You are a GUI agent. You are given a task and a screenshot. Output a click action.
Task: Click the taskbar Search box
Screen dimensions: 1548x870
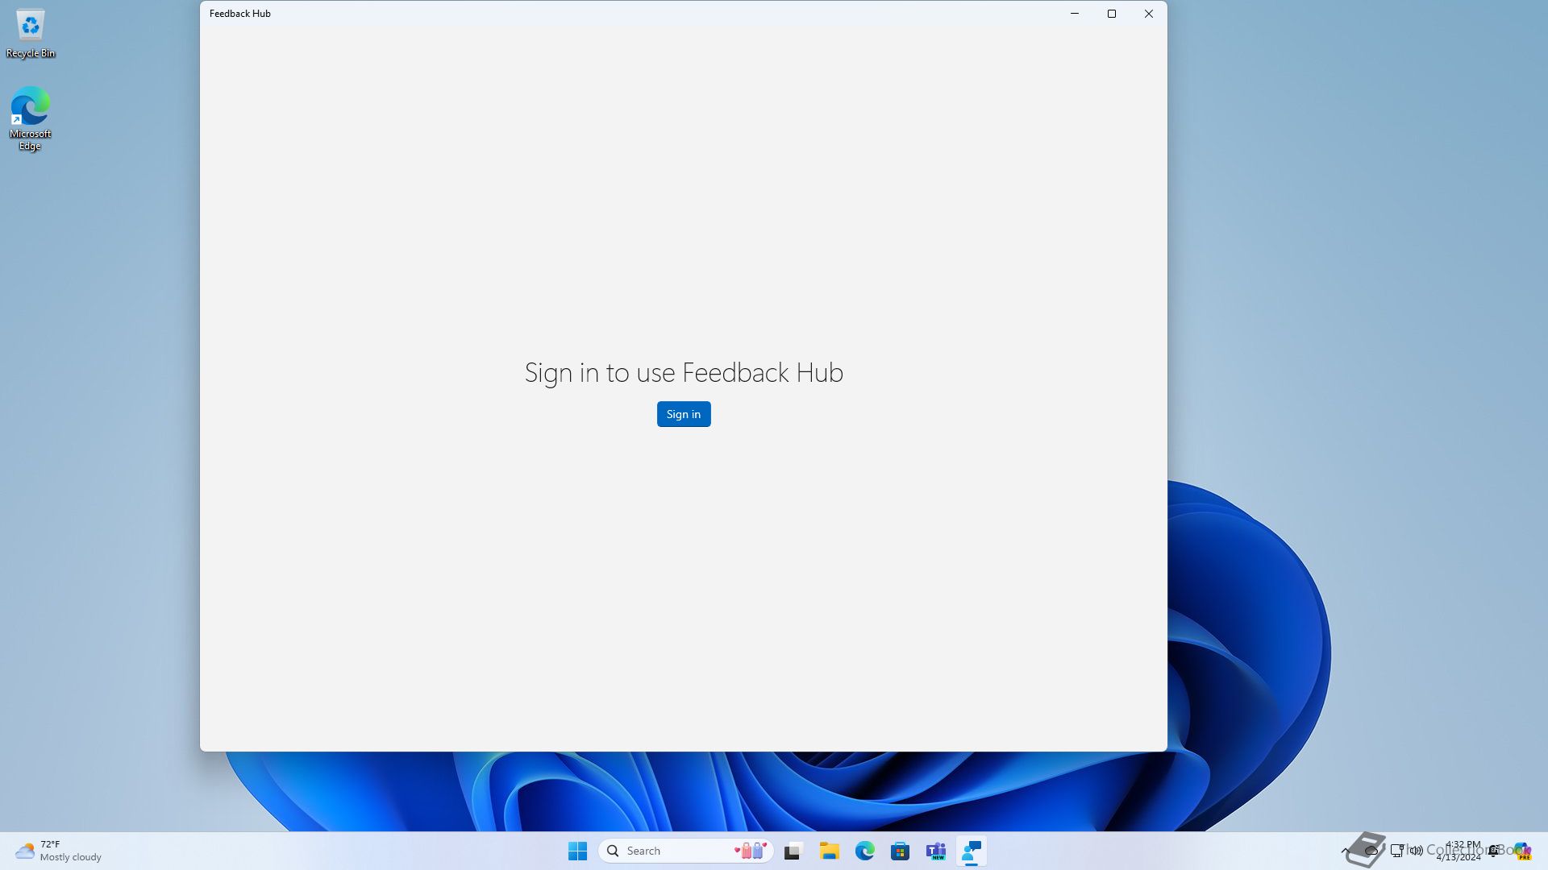[686, 851]
